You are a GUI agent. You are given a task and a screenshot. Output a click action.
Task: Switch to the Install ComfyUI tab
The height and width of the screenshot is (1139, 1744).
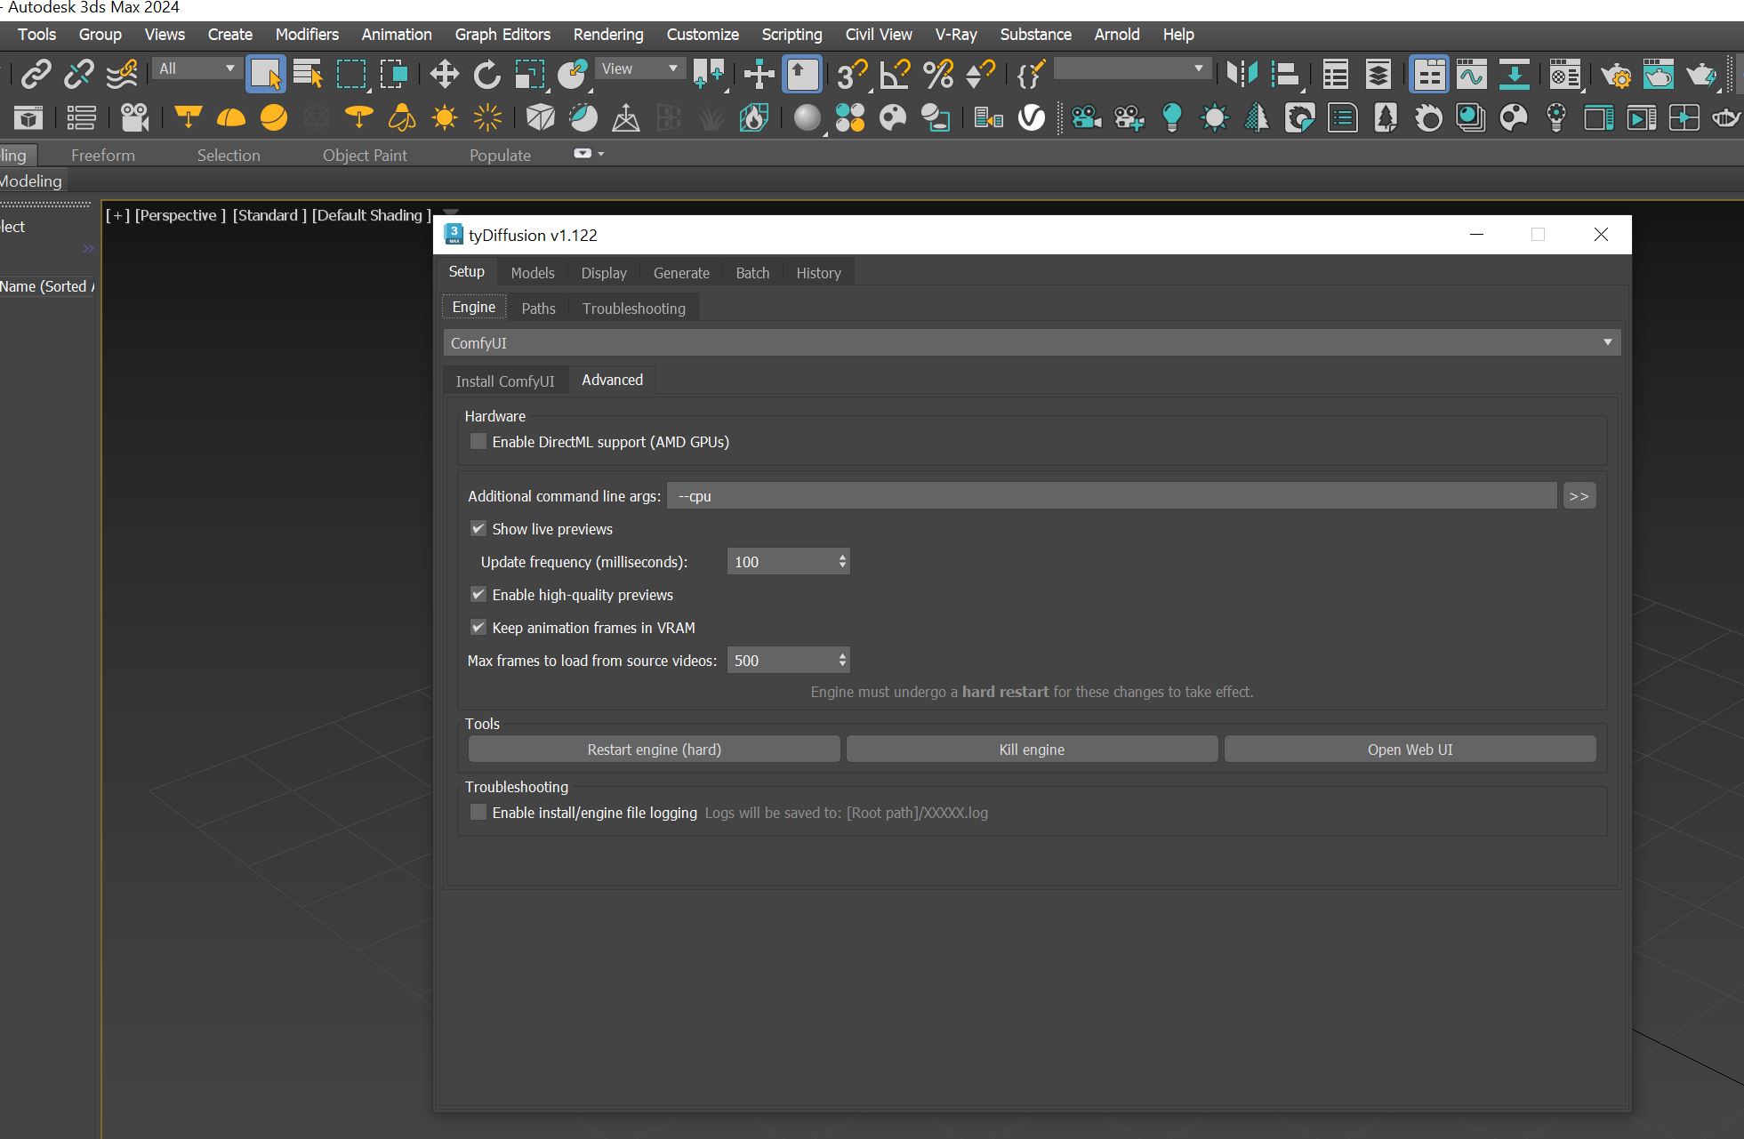pyautogui.click(x=505, y=381)
